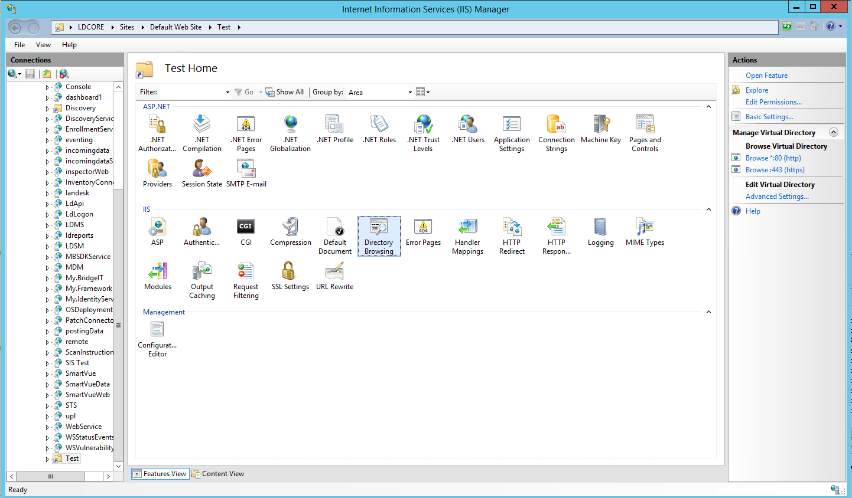Switch to Features View tab
This screenshot has width=852, height=498.
pos(160,474)
